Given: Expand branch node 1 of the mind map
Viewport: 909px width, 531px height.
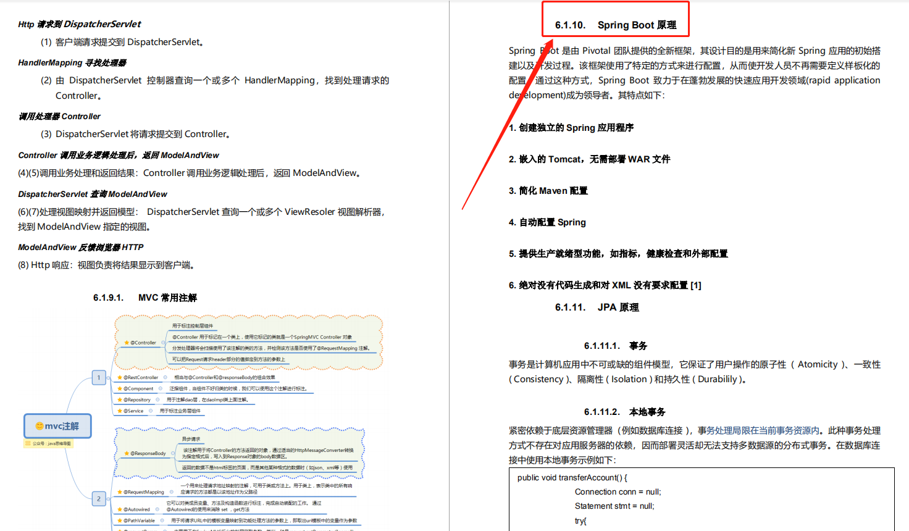Looking at the screenshot, I should click(99, 377).
